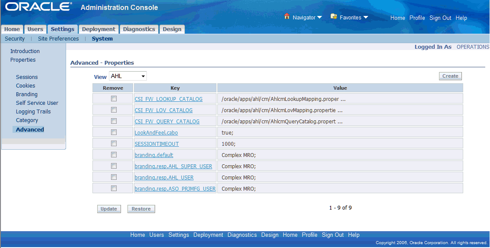Screen dimensions: 490x248
Task: Click the 1 - 9 of 9 record count
Action: 340,208
